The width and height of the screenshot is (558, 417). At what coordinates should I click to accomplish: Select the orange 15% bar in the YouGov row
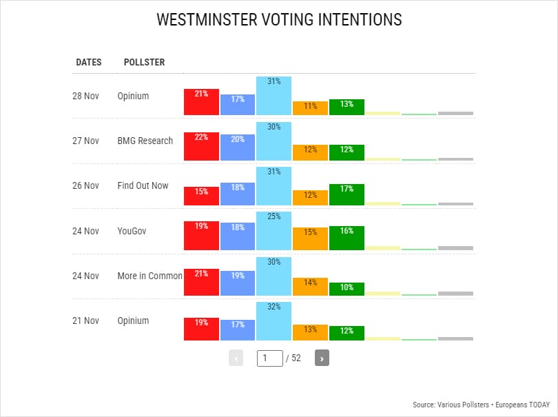pos(310,239)
